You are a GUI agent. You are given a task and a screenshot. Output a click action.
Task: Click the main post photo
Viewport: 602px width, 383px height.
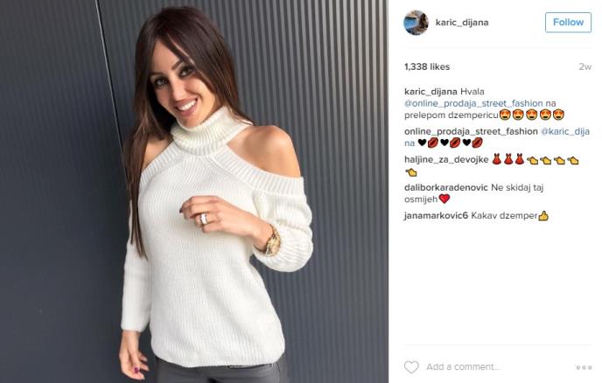coord(194,191)
